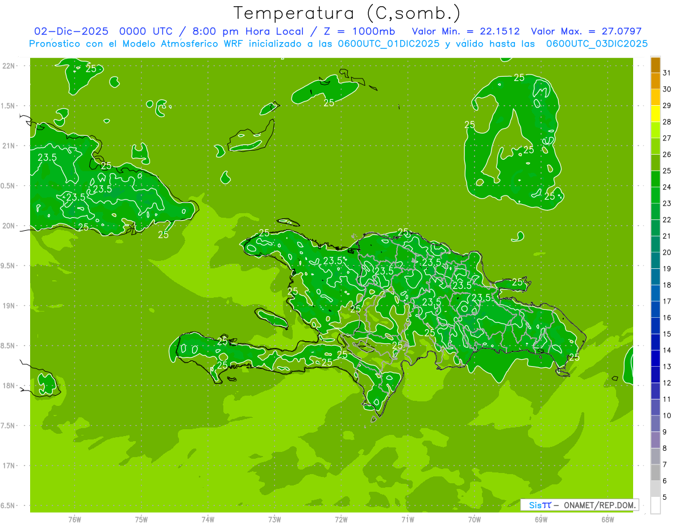The width and height of the screenshot is (682, 527).
Task: Click the "Z = 1000mb" level text
Action: point(360,31)
